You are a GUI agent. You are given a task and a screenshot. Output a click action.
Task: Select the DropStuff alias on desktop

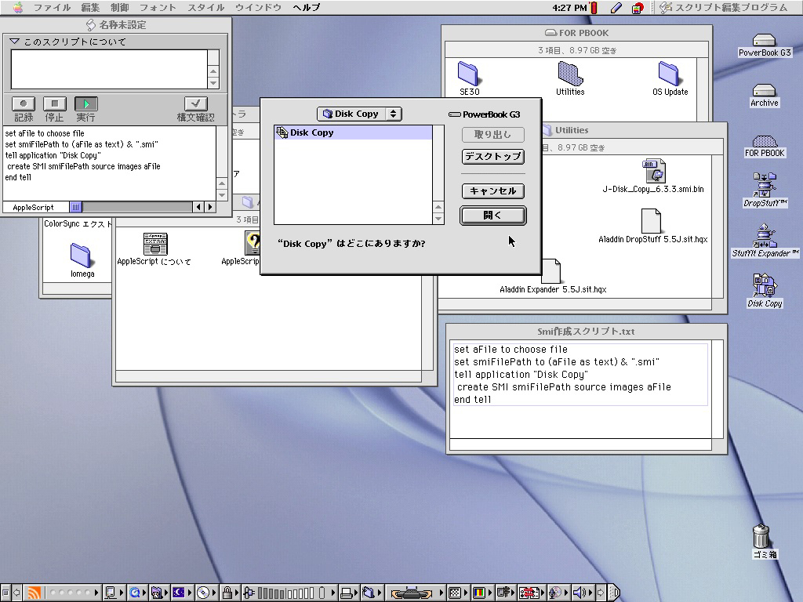(765, 185)
